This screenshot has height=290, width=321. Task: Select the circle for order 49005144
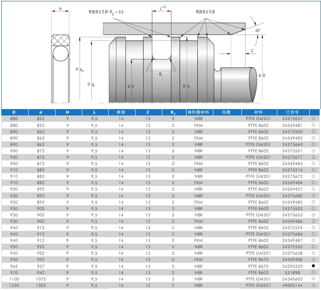[x=314, y=285]
